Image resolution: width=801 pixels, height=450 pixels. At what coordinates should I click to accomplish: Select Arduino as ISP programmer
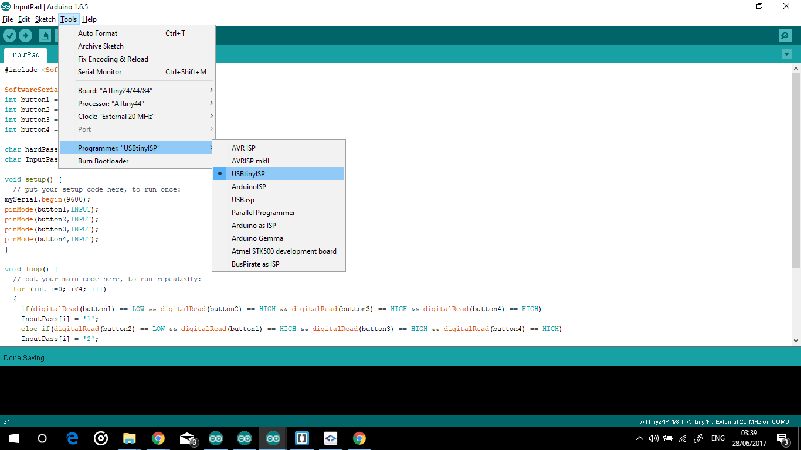click(x=279, y=226)
